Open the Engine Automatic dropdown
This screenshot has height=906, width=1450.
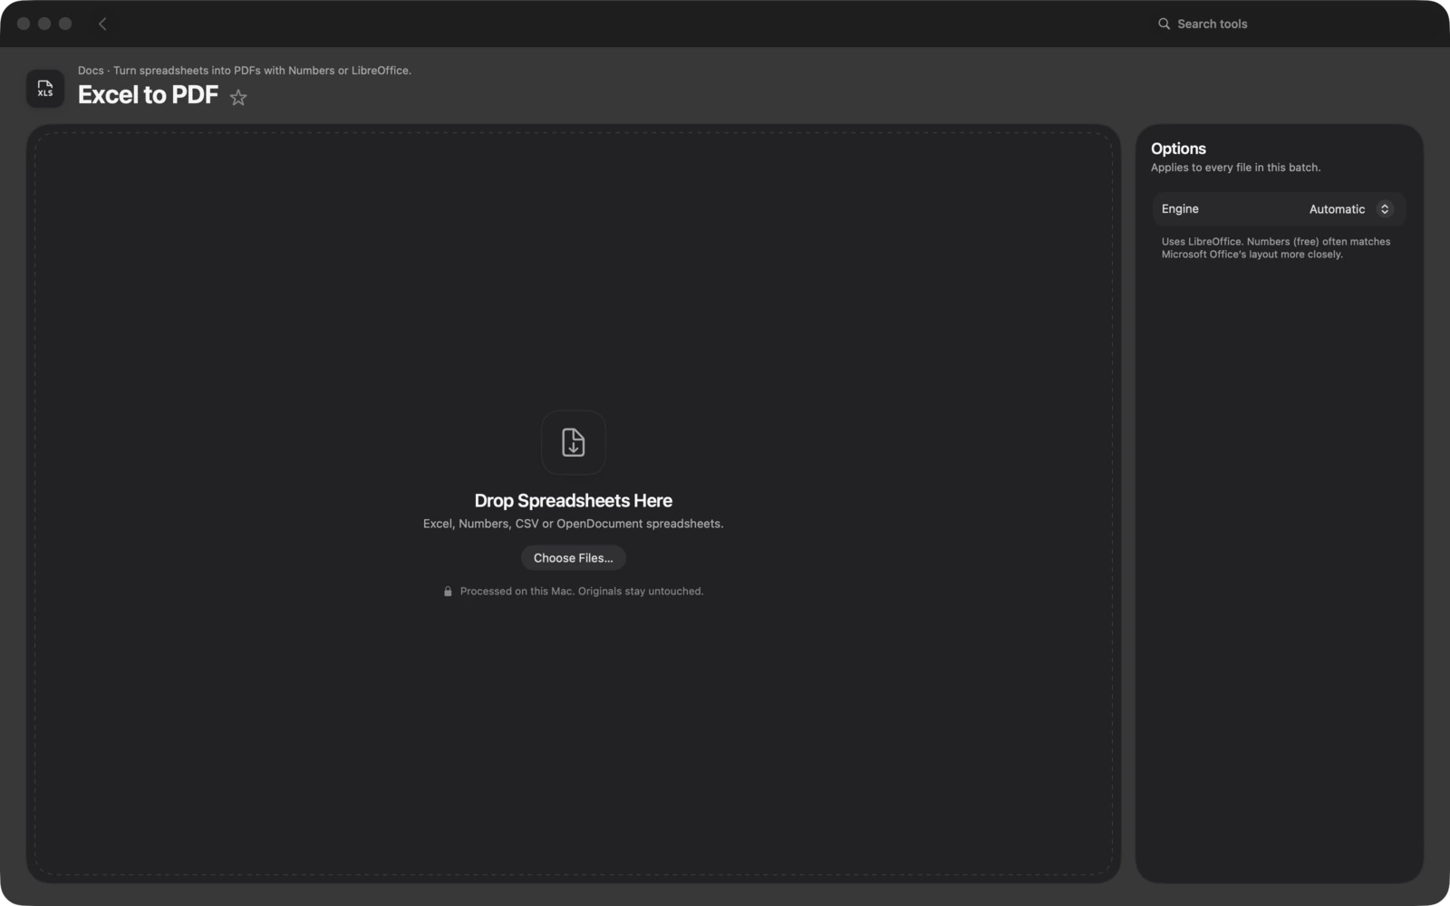1350,209
